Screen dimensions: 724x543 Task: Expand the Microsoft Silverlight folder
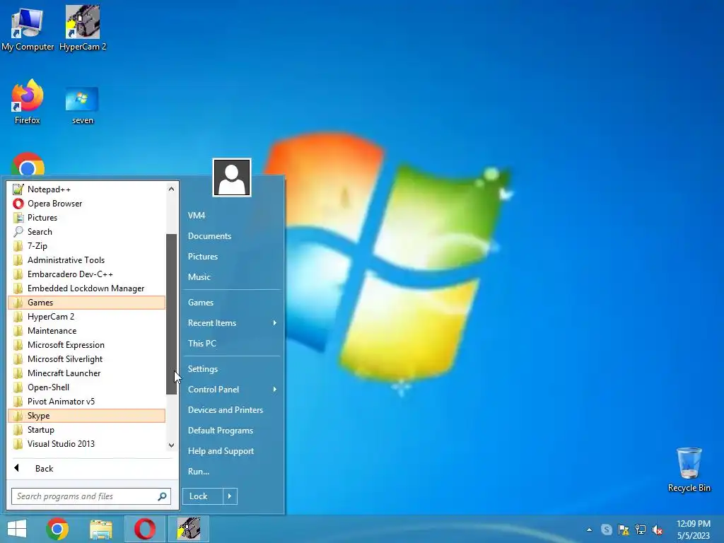click(87, 358)
